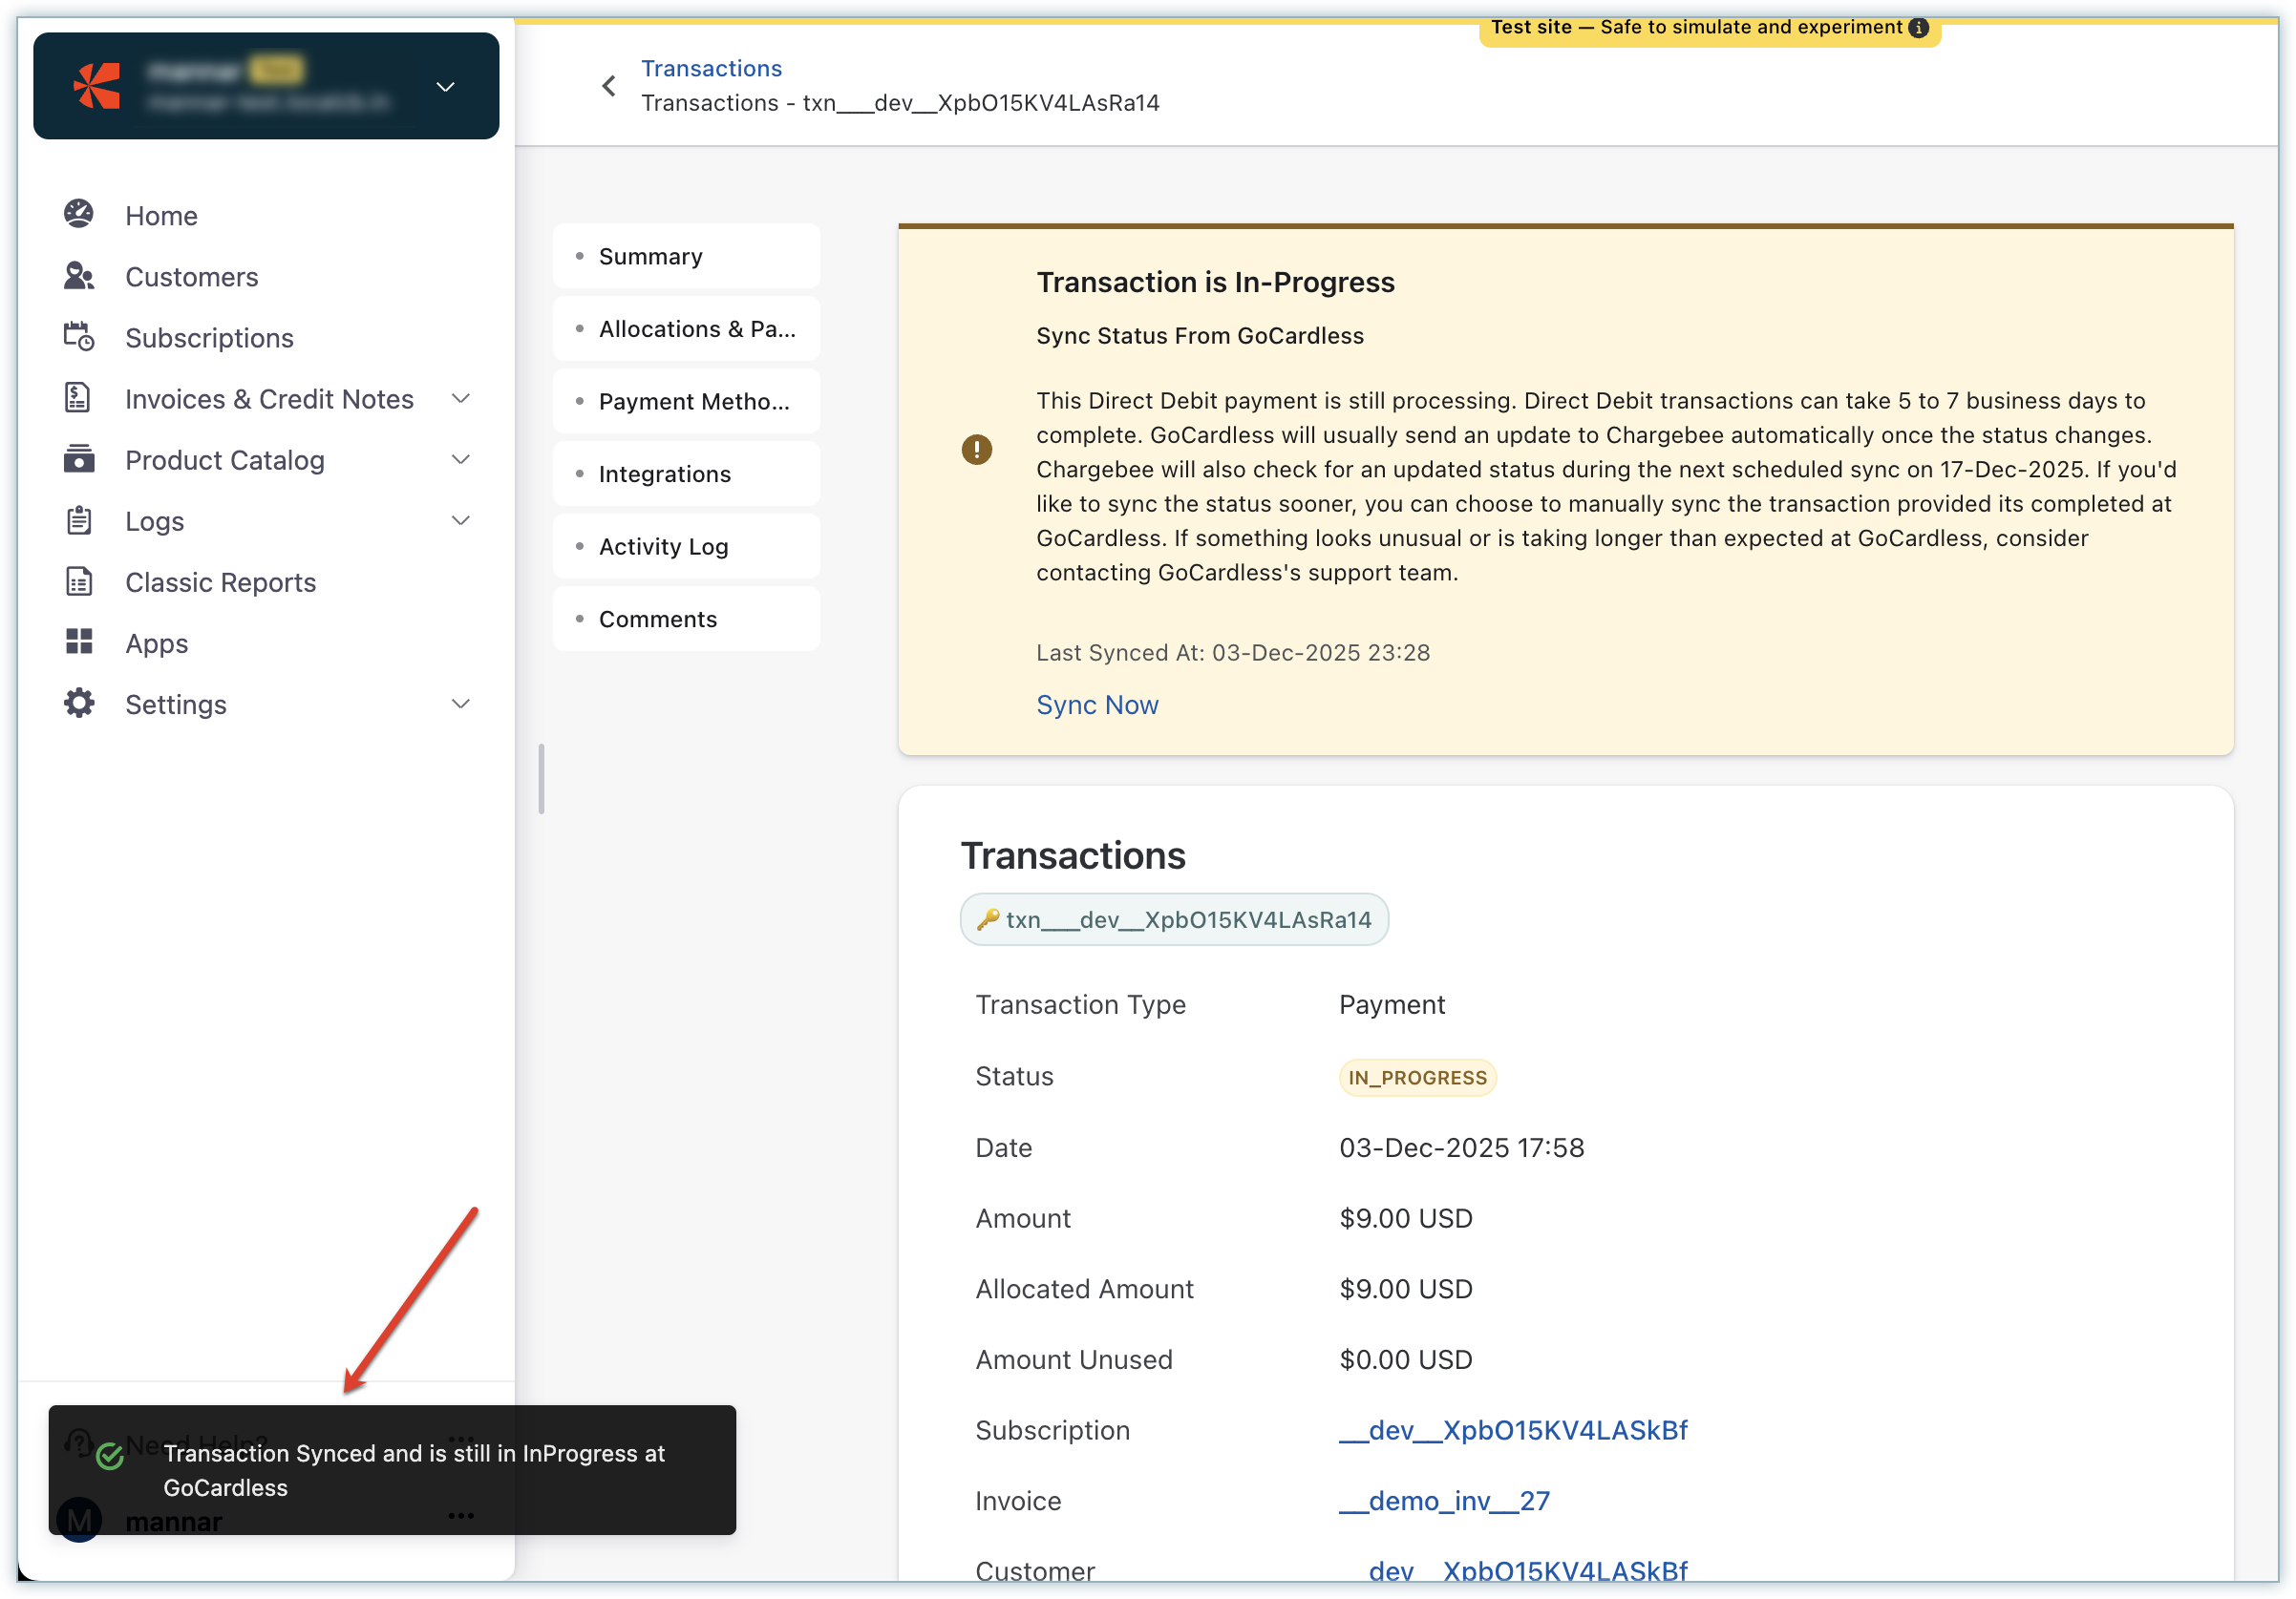Open the site switcher dropdown
The width and height of the screenshot is (2296, 1599).
446,87
